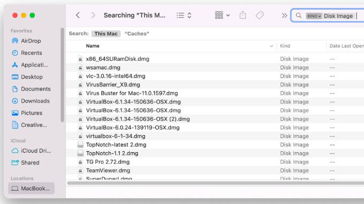Go back with the left chevron
This screenshot has height=204, width=364.
tap(78, 15)
